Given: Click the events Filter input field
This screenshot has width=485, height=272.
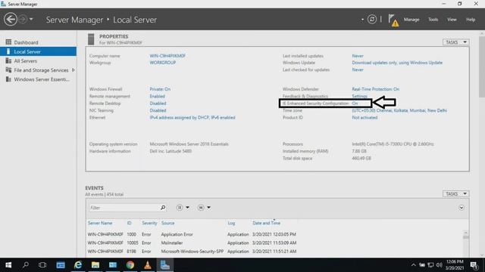Looking at the screenshot, I should (124, 208).
